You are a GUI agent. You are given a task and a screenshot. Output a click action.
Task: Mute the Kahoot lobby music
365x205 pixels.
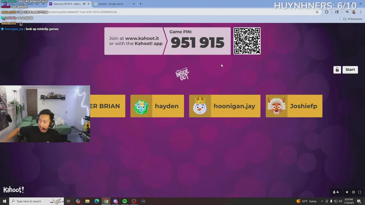coord(347,192)
